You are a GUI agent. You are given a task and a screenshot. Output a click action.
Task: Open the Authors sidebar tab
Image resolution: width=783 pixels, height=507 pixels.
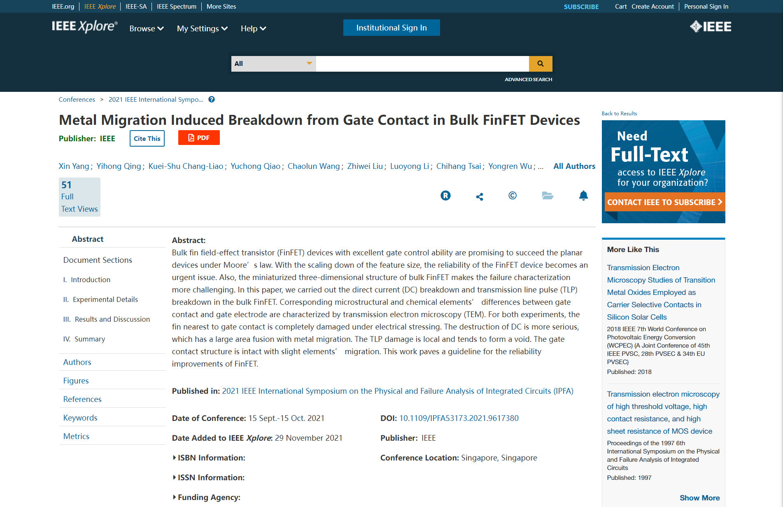[77, 362]
